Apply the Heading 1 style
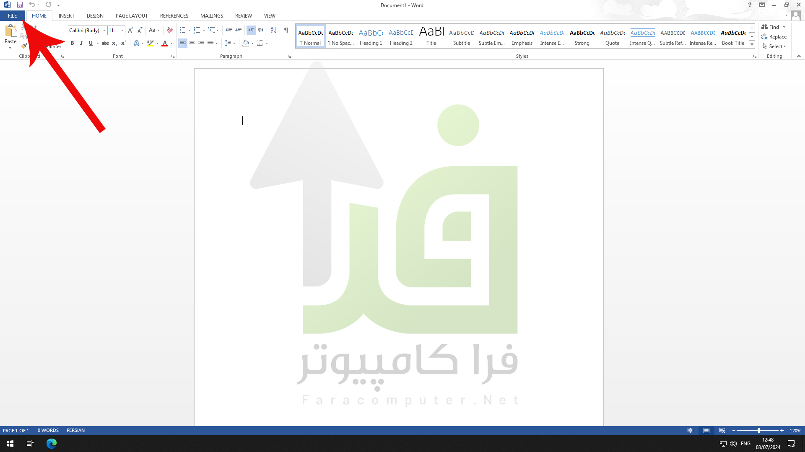Screen dimensions: 805x452 pyautogui.click(x=371, y=36)
